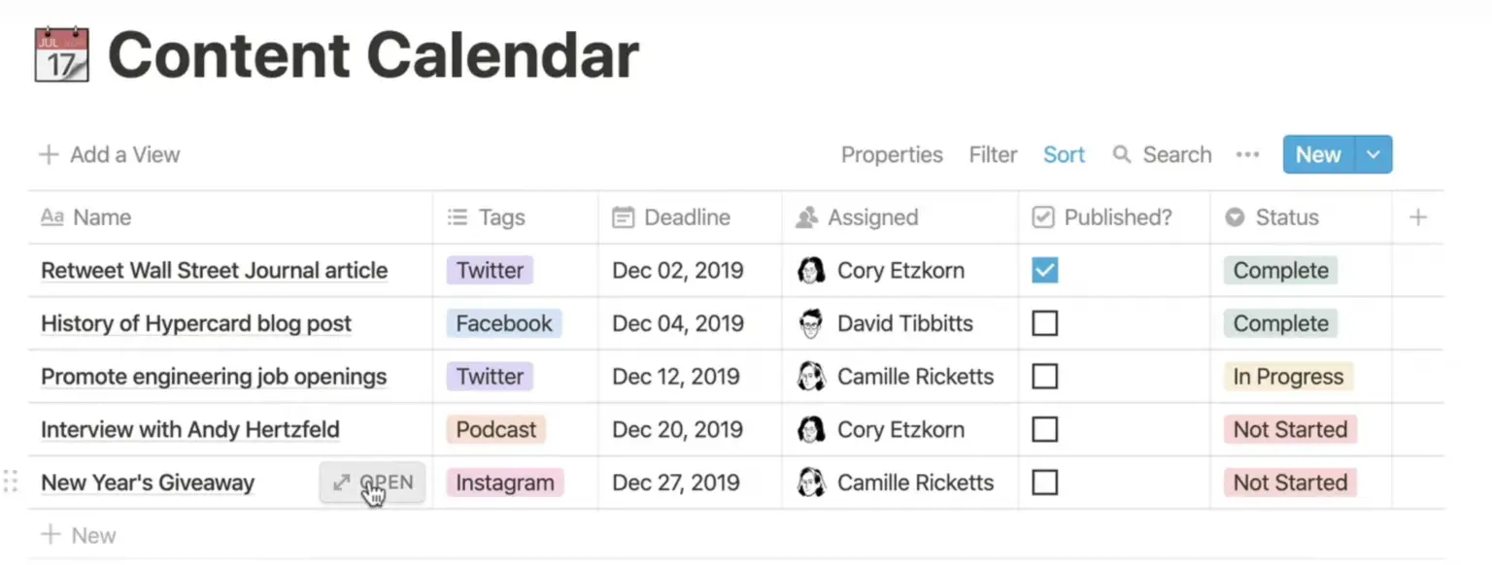Click the Sort option

[1064, 155]
